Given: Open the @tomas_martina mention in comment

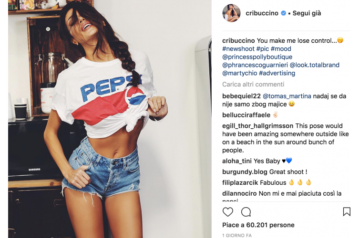Looking at the screenshot, I should (287, 96).
